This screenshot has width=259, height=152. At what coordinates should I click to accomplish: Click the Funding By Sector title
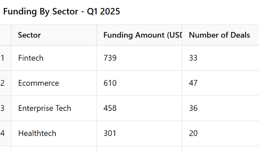coord(62,12)
